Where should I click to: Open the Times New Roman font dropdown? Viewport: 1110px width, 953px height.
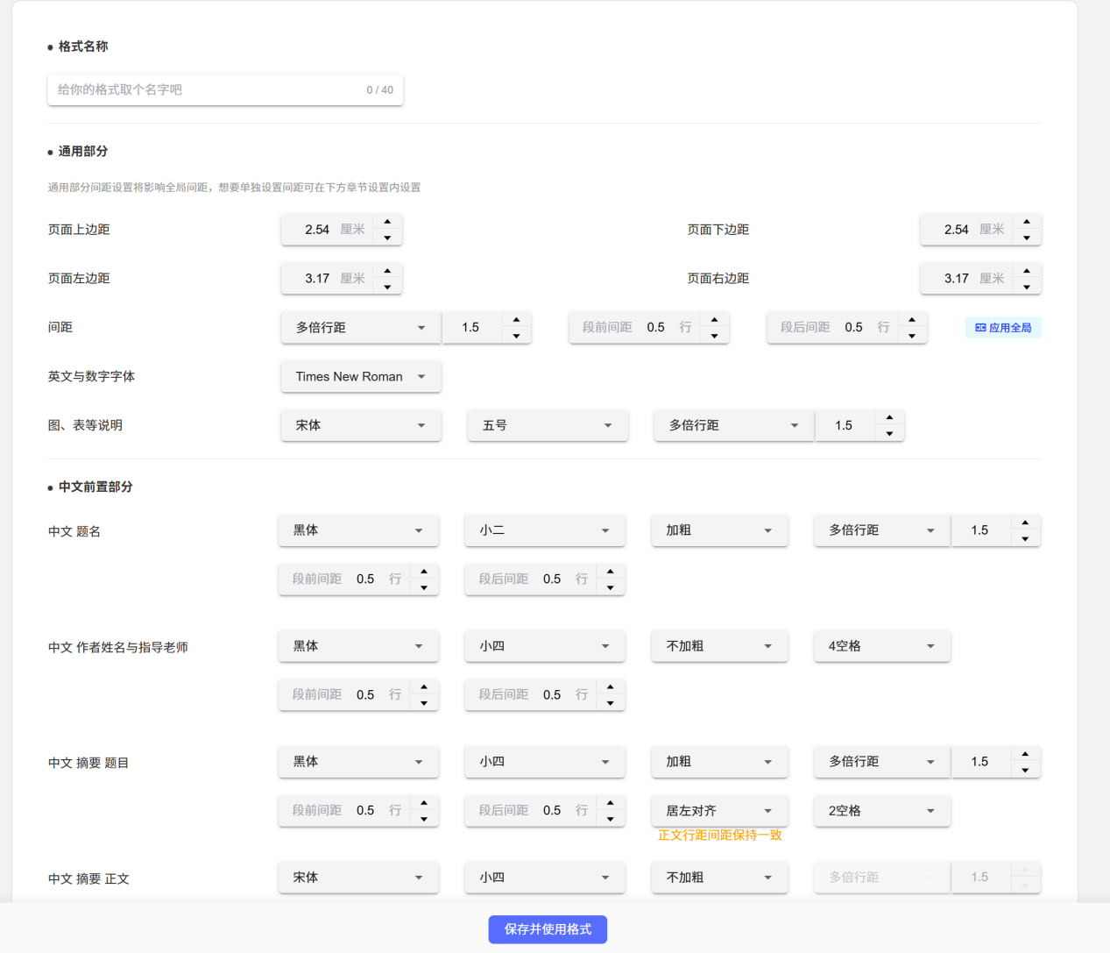361,376
